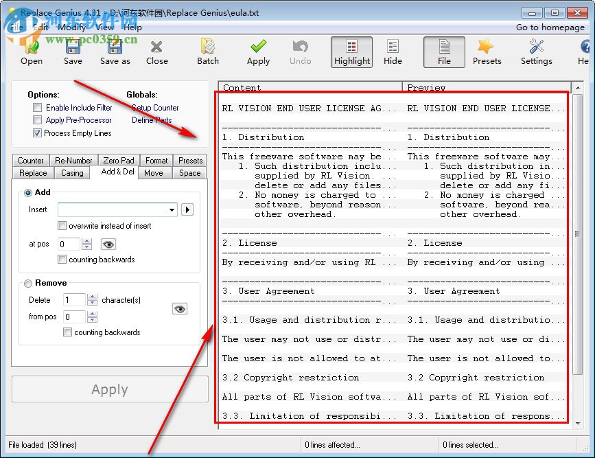
Task: Select the Remove radio button
Action: pos(28,284)
